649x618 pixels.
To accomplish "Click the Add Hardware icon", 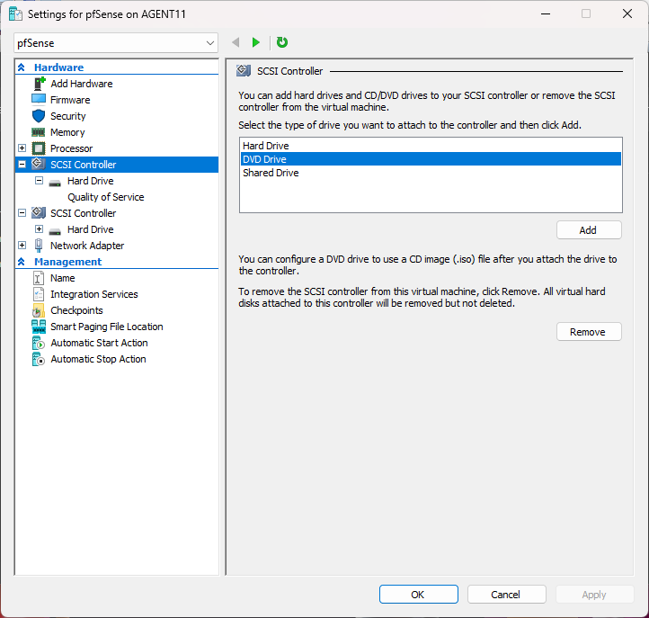I will [39, 84].
